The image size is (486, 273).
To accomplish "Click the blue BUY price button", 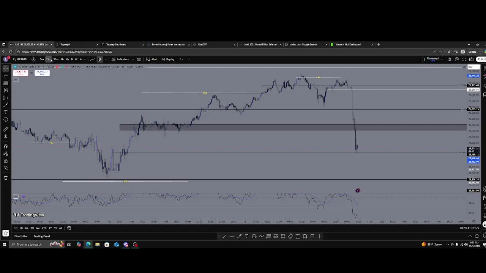I will tap(42, 73).
